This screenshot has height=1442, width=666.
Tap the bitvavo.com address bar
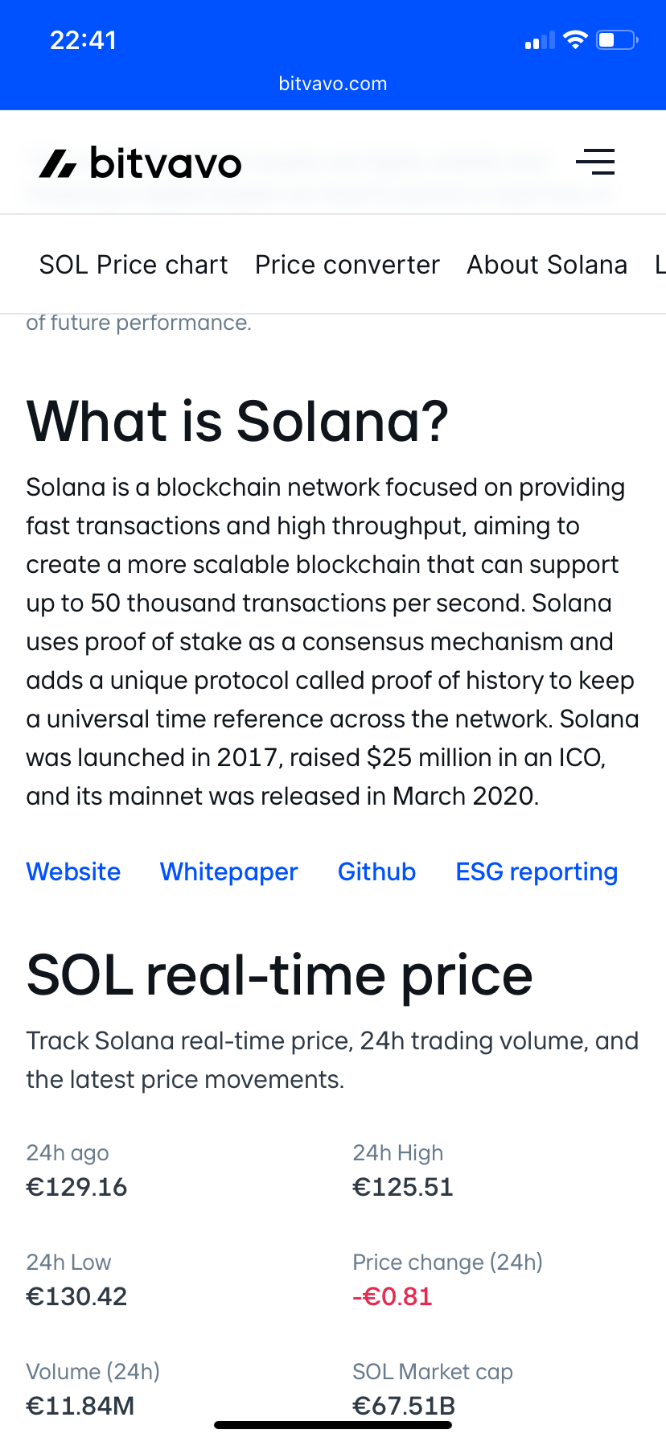[333, 84]
